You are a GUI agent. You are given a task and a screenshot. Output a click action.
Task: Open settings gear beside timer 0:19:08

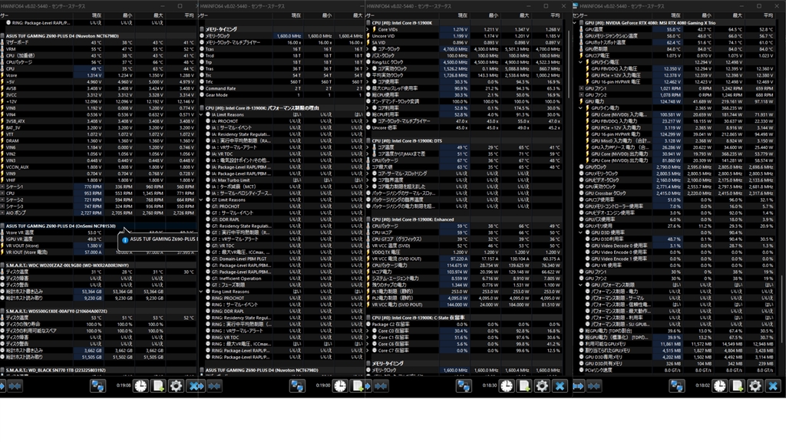pos(176,386)
